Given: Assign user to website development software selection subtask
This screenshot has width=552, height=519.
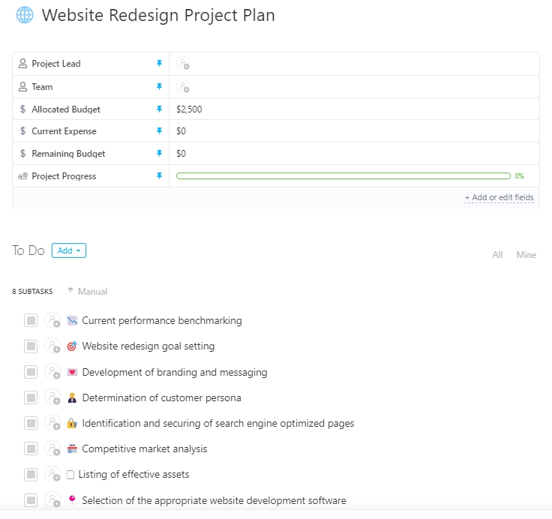Looking at the screenshot, I should click(x=52, y=500).
